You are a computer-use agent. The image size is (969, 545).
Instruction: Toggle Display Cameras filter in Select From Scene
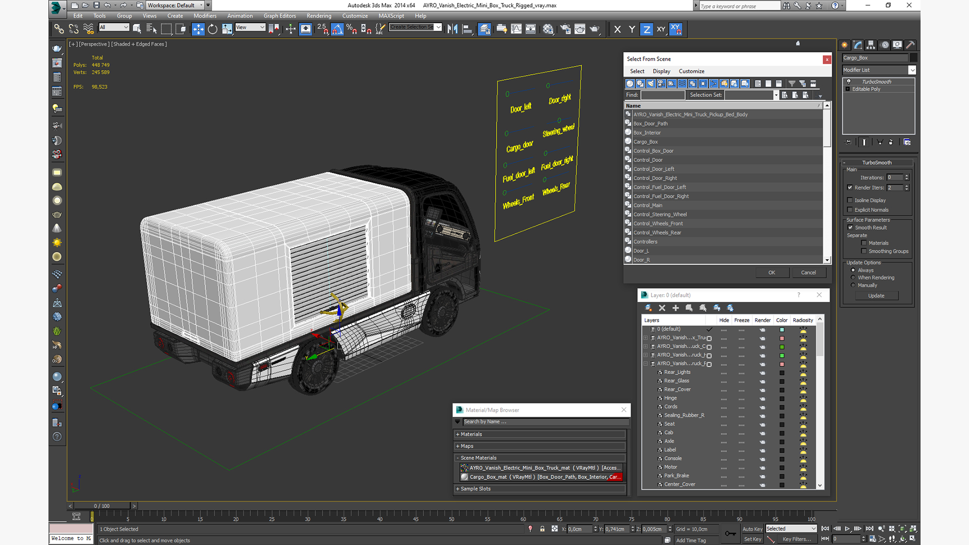pos(661,84)
